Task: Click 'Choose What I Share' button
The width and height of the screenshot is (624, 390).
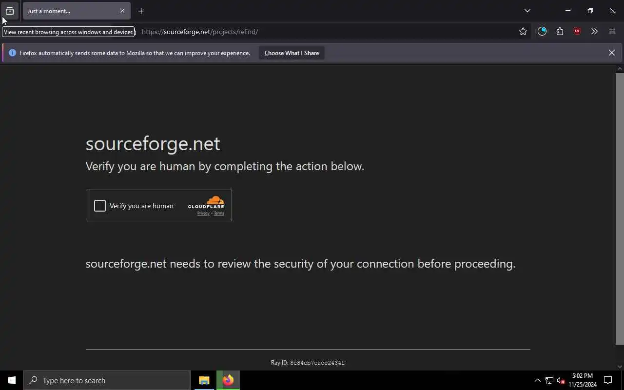Action: pos(292,53)
